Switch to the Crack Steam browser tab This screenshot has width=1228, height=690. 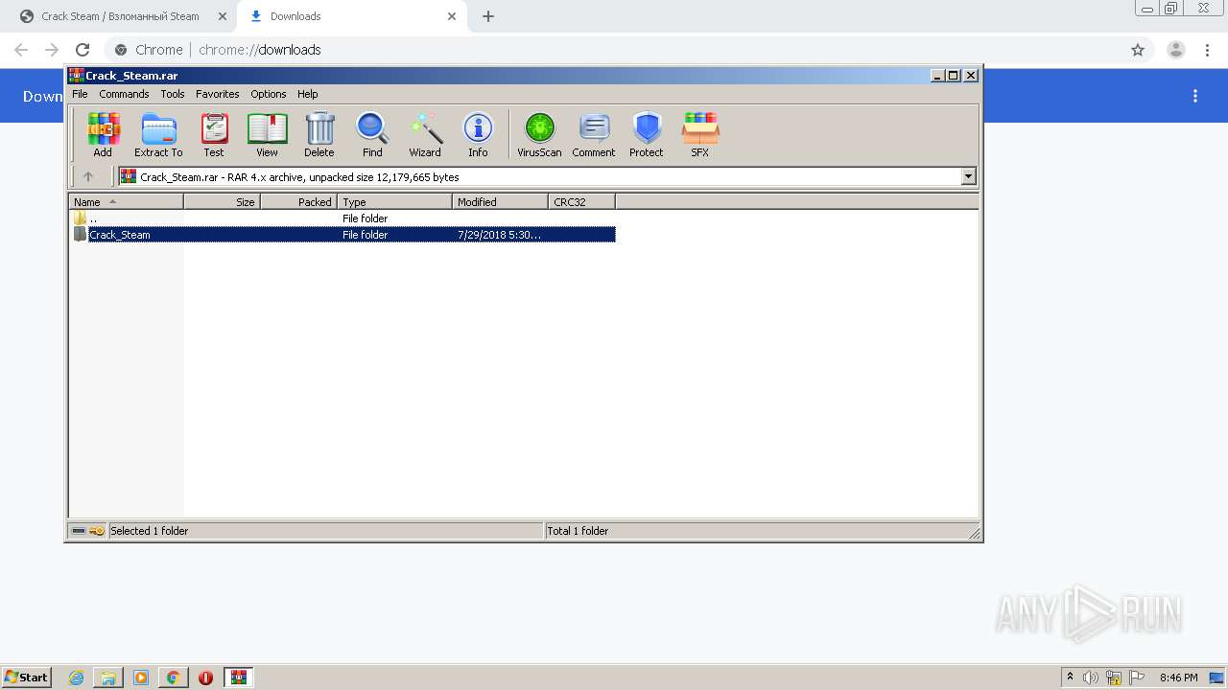tap(120, 16)
